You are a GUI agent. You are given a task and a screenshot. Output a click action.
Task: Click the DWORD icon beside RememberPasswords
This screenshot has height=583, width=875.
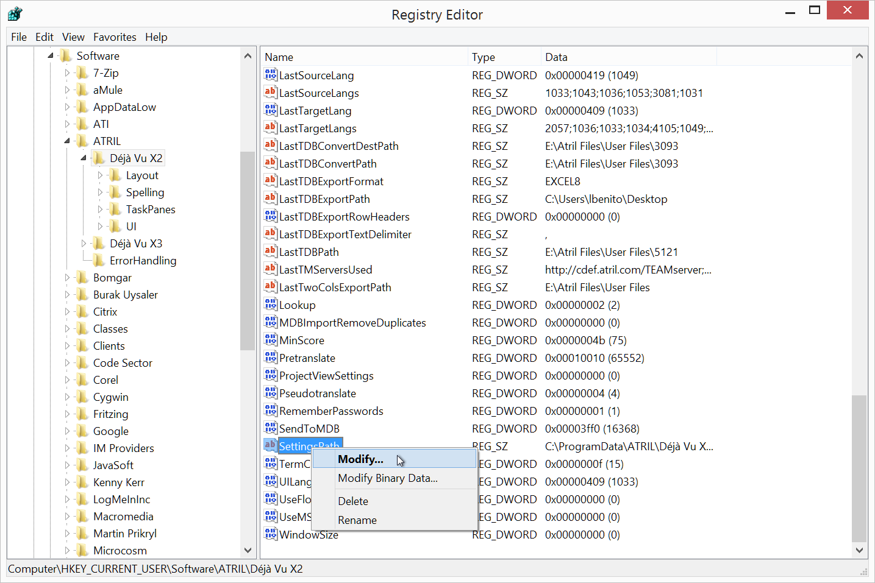(271, 411)
